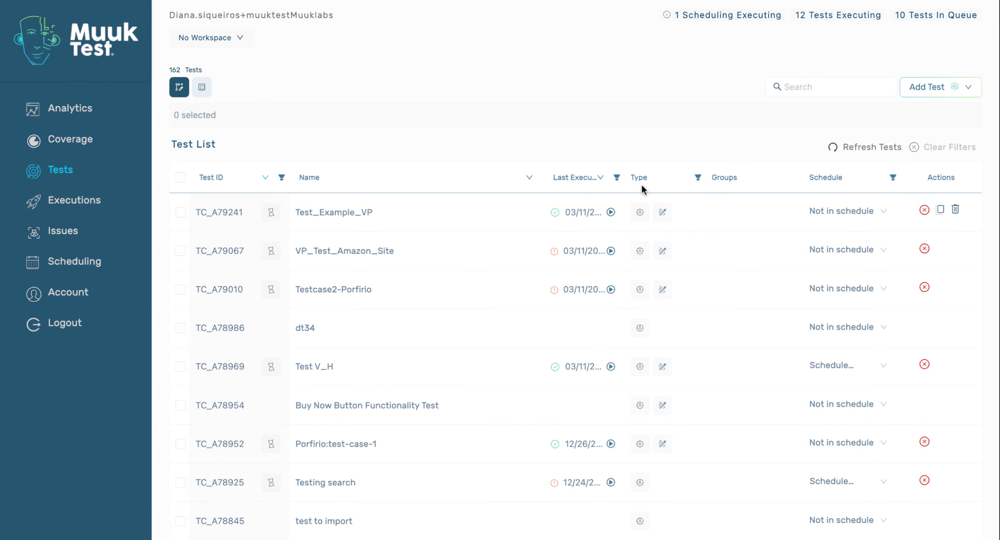This screenshot has width=1000, height=540.
Task: Switch to the table list view icon
Action: point(202,87)
